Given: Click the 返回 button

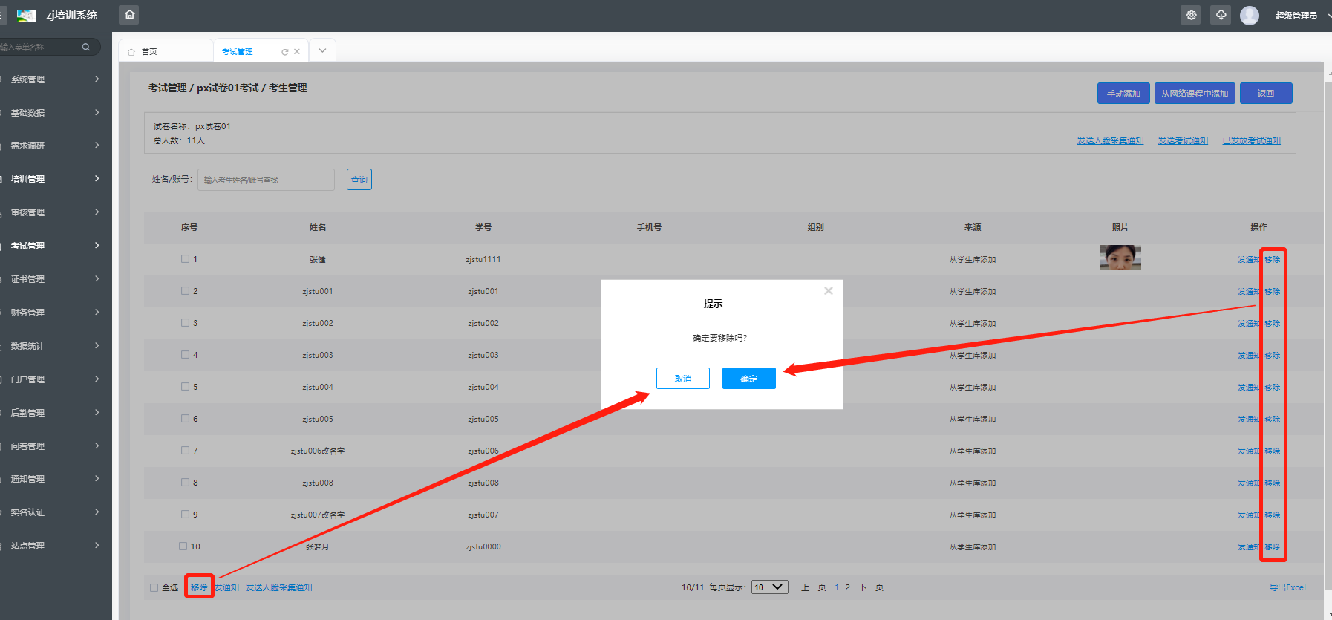Looking at the screenshot, I should pos(1266,94).
